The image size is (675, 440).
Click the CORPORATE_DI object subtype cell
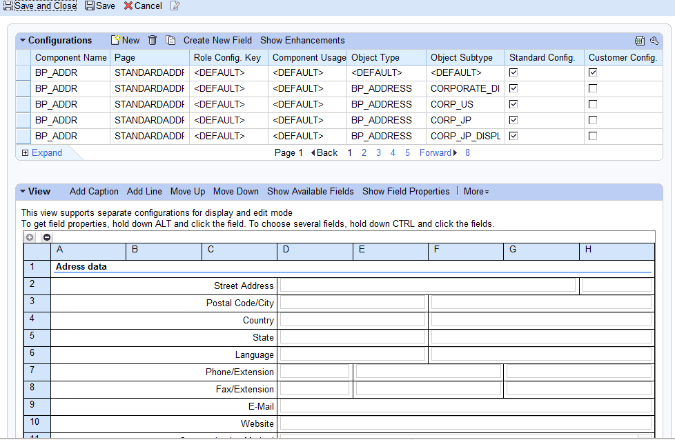click(x=465, y=88)
